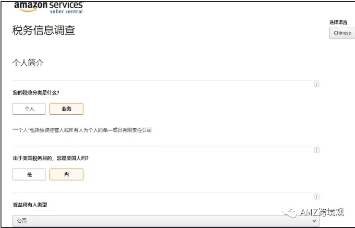Open info icon beside US person question
The height and width of the screenshot is (228, 355).
click(x=317, y=150)
